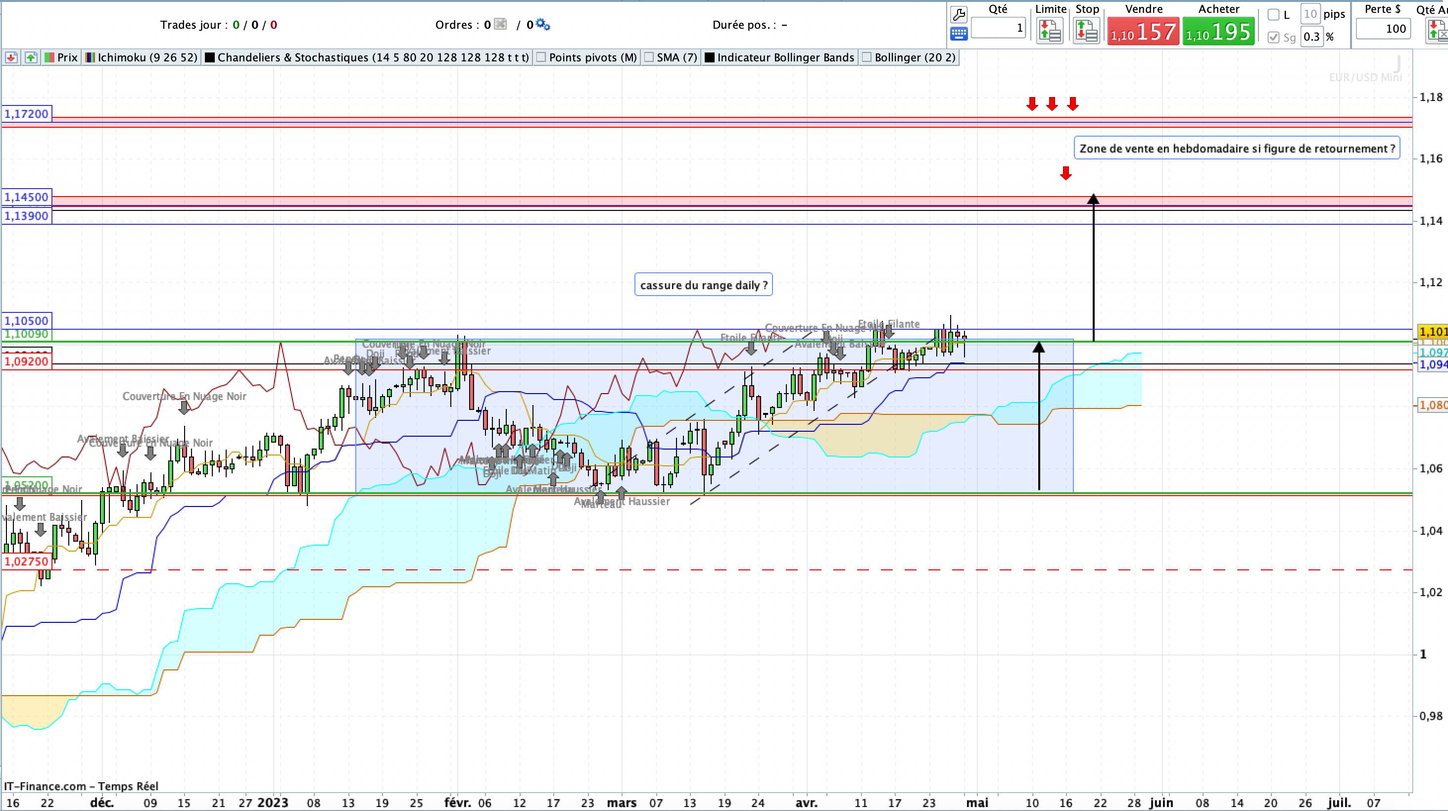Click the 2023 label on the time axis
1448x811 pixels.
pyautogui.click(x=273, y=803)
